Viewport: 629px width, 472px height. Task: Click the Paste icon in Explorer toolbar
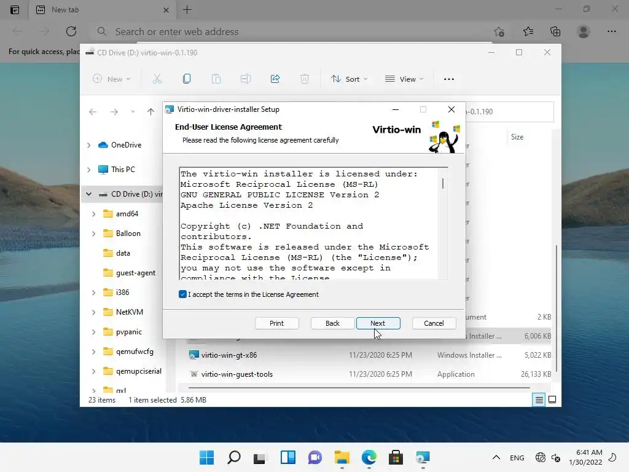(x=216, y=79)
